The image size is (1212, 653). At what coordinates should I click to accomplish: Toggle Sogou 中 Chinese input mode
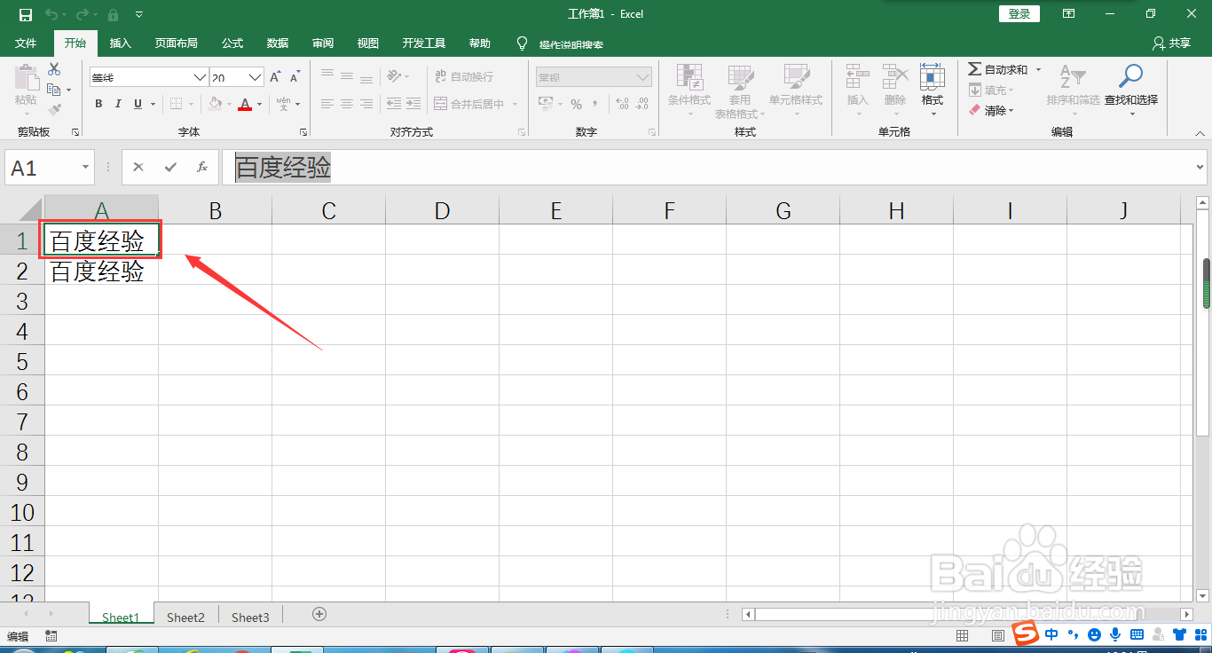1051,634
